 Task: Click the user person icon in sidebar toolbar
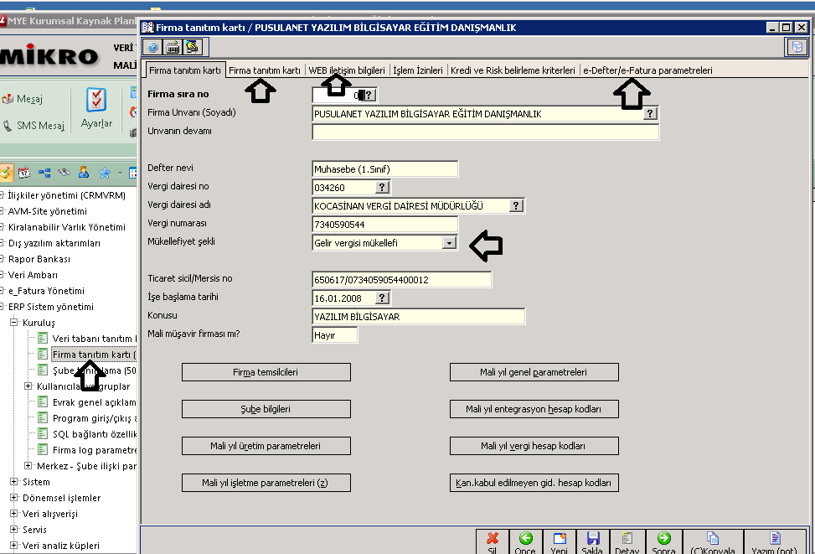click(84, 172)
